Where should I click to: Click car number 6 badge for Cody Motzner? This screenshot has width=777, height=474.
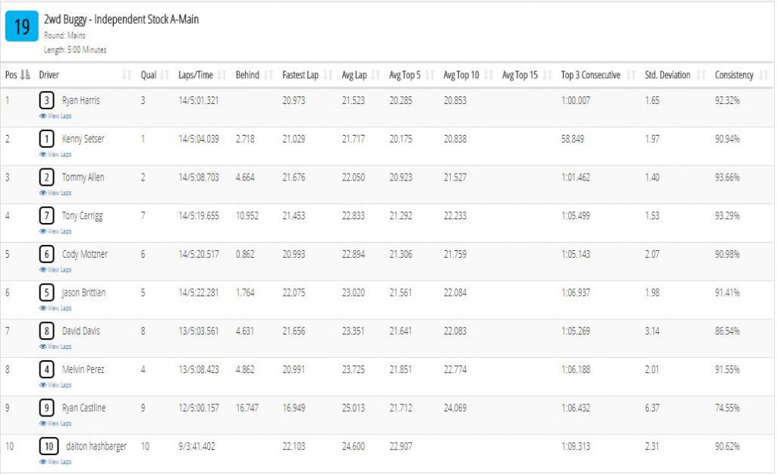pos(46,254)
